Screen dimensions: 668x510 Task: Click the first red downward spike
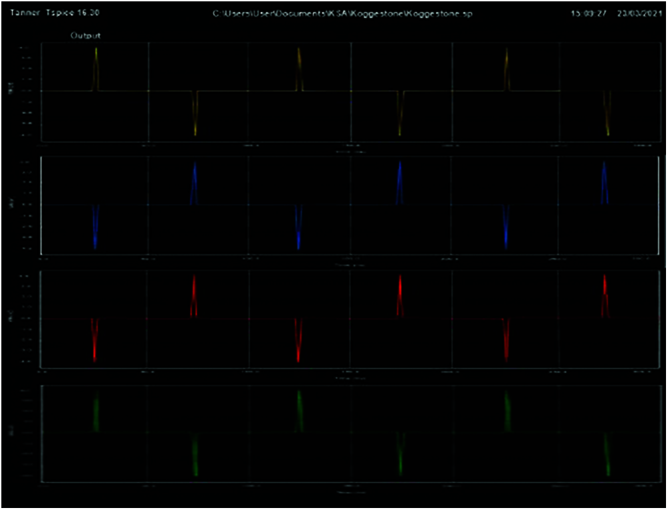(95, 340)
